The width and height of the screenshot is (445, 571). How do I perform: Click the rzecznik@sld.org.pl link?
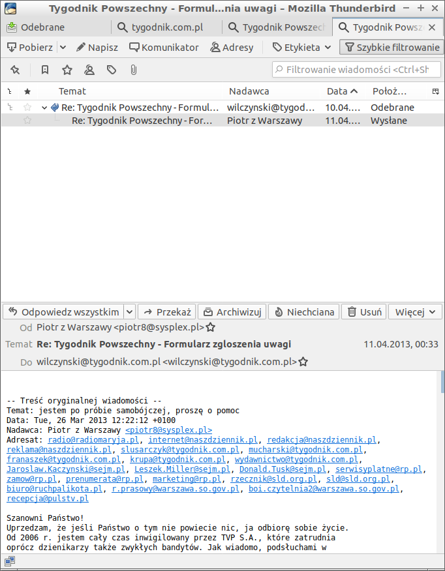point(273,479)
